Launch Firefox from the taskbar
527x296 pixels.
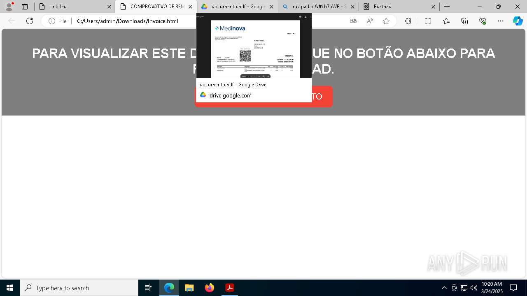[x=210, y=288]
